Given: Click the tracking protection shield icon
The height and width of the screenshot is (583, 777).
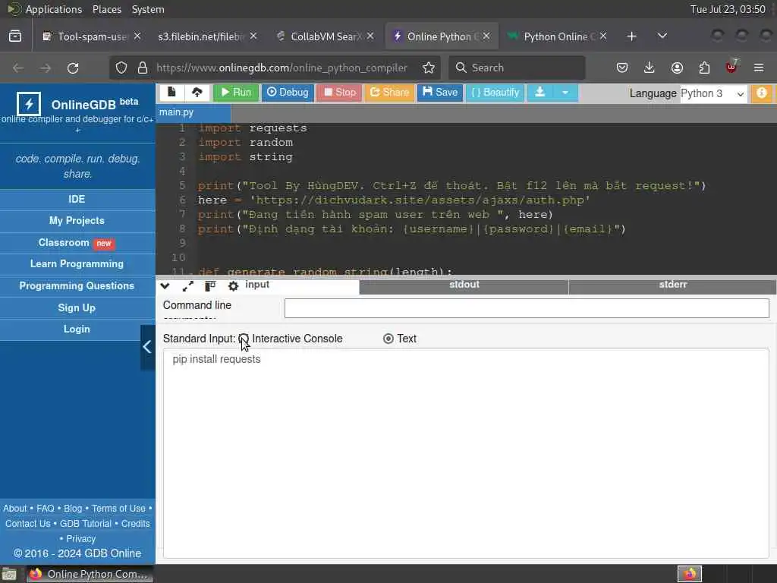Looking at the screenshot, I should click(121, 68).
